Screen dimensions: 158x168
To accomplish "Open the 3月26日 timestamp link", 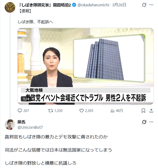I will click(119, 5).
